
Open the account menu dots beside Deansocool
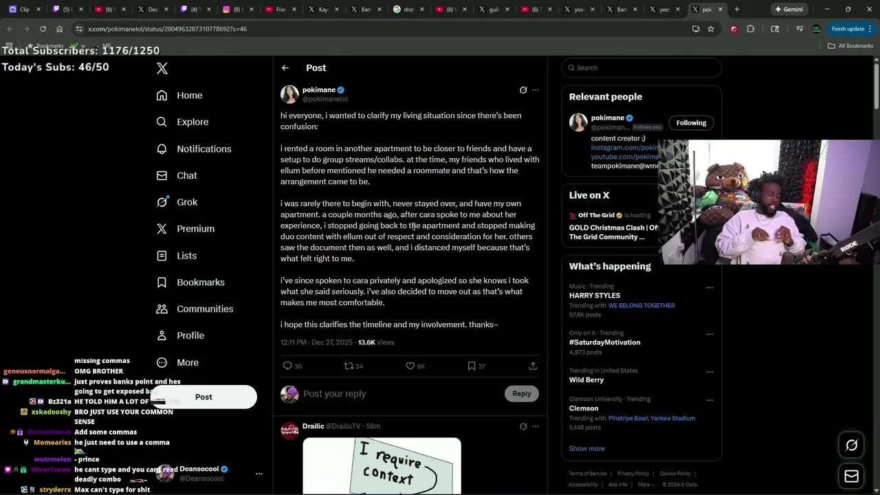click(259, 474)
